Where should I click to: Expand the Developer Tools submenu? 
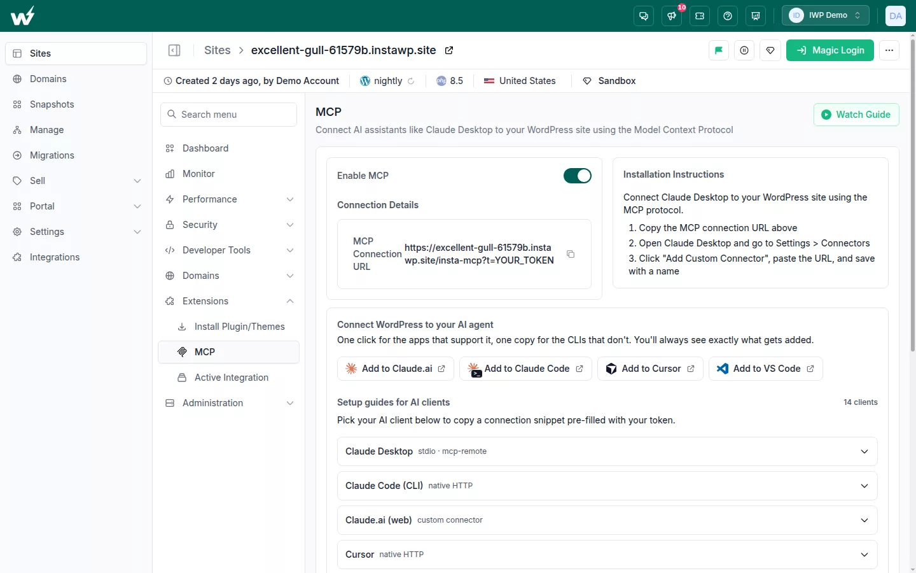229,250
